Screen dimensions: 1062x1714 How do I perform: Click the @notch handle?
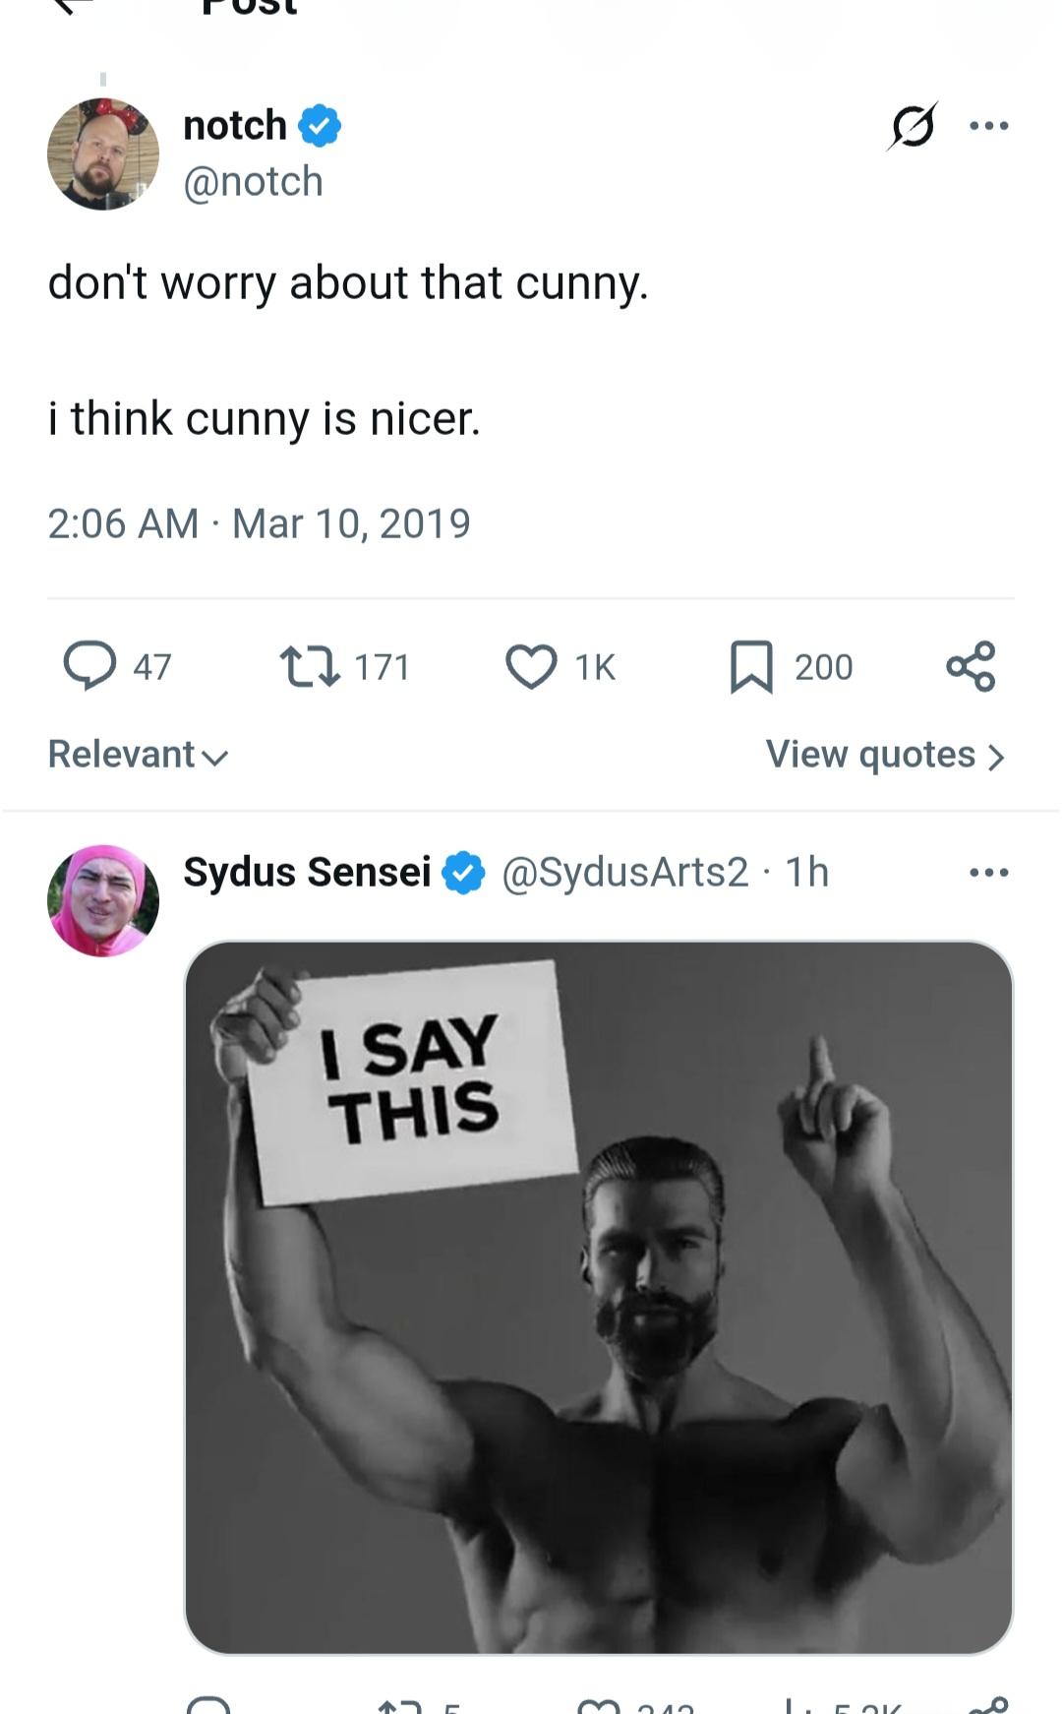tap(253, 182)
